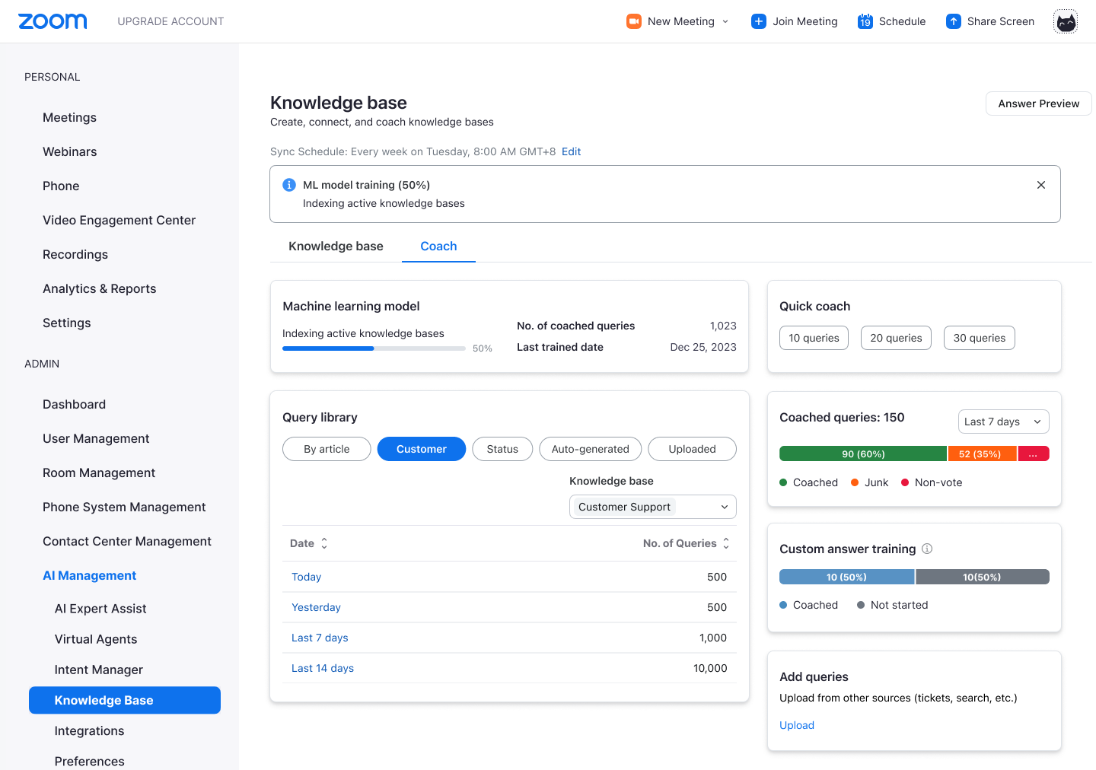Click the New Meeting camera icon
Screen dimensions: 1096x770
[634, 21]
